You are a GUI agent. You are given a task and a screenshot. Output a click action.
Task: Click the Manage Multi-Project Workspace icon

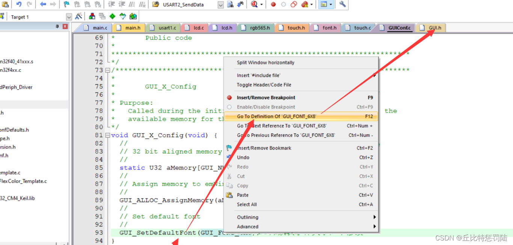[102, 16]
